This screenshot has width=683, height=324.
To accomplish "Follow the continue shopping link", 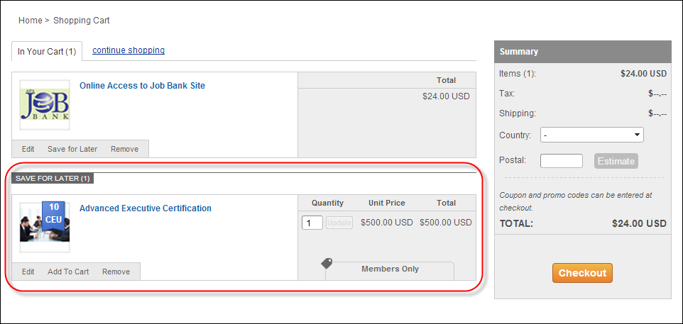I will [x=129, y=50].
